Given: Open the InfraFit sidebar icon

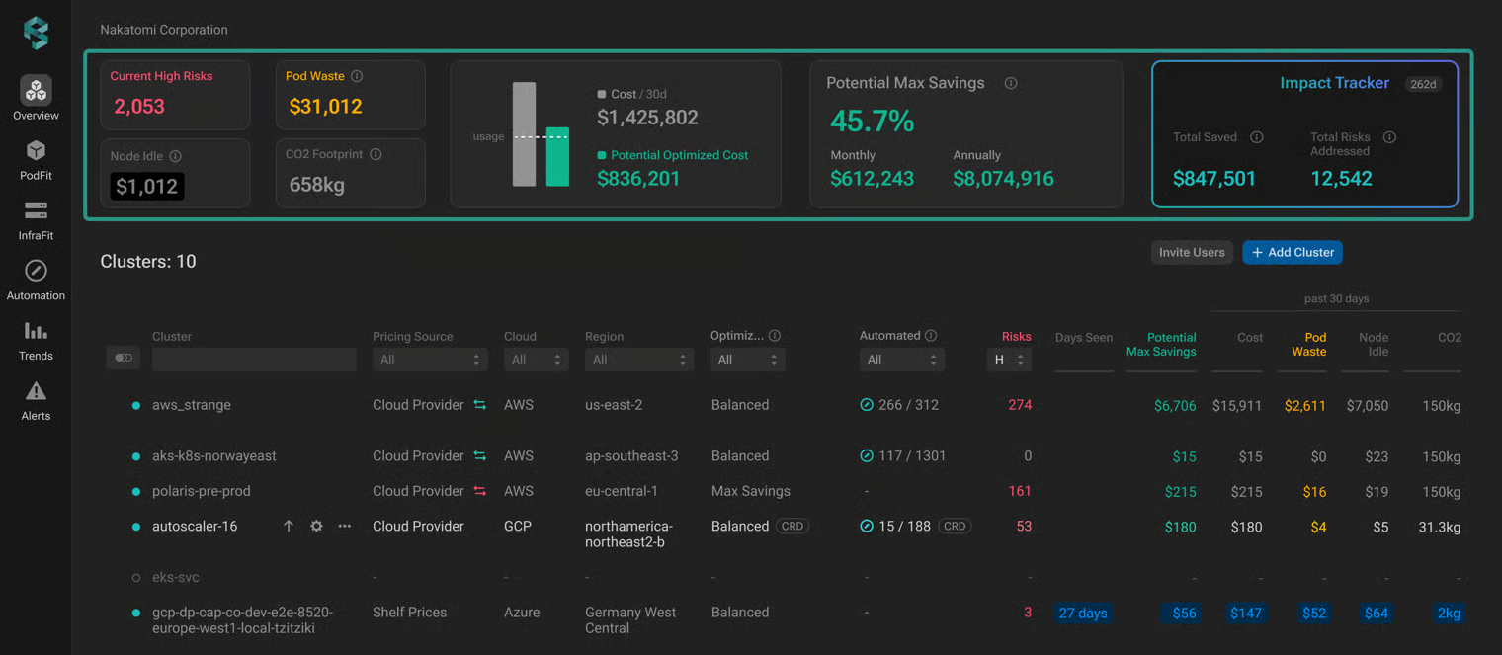Looking at the screenshot, I should pos(36,210).
